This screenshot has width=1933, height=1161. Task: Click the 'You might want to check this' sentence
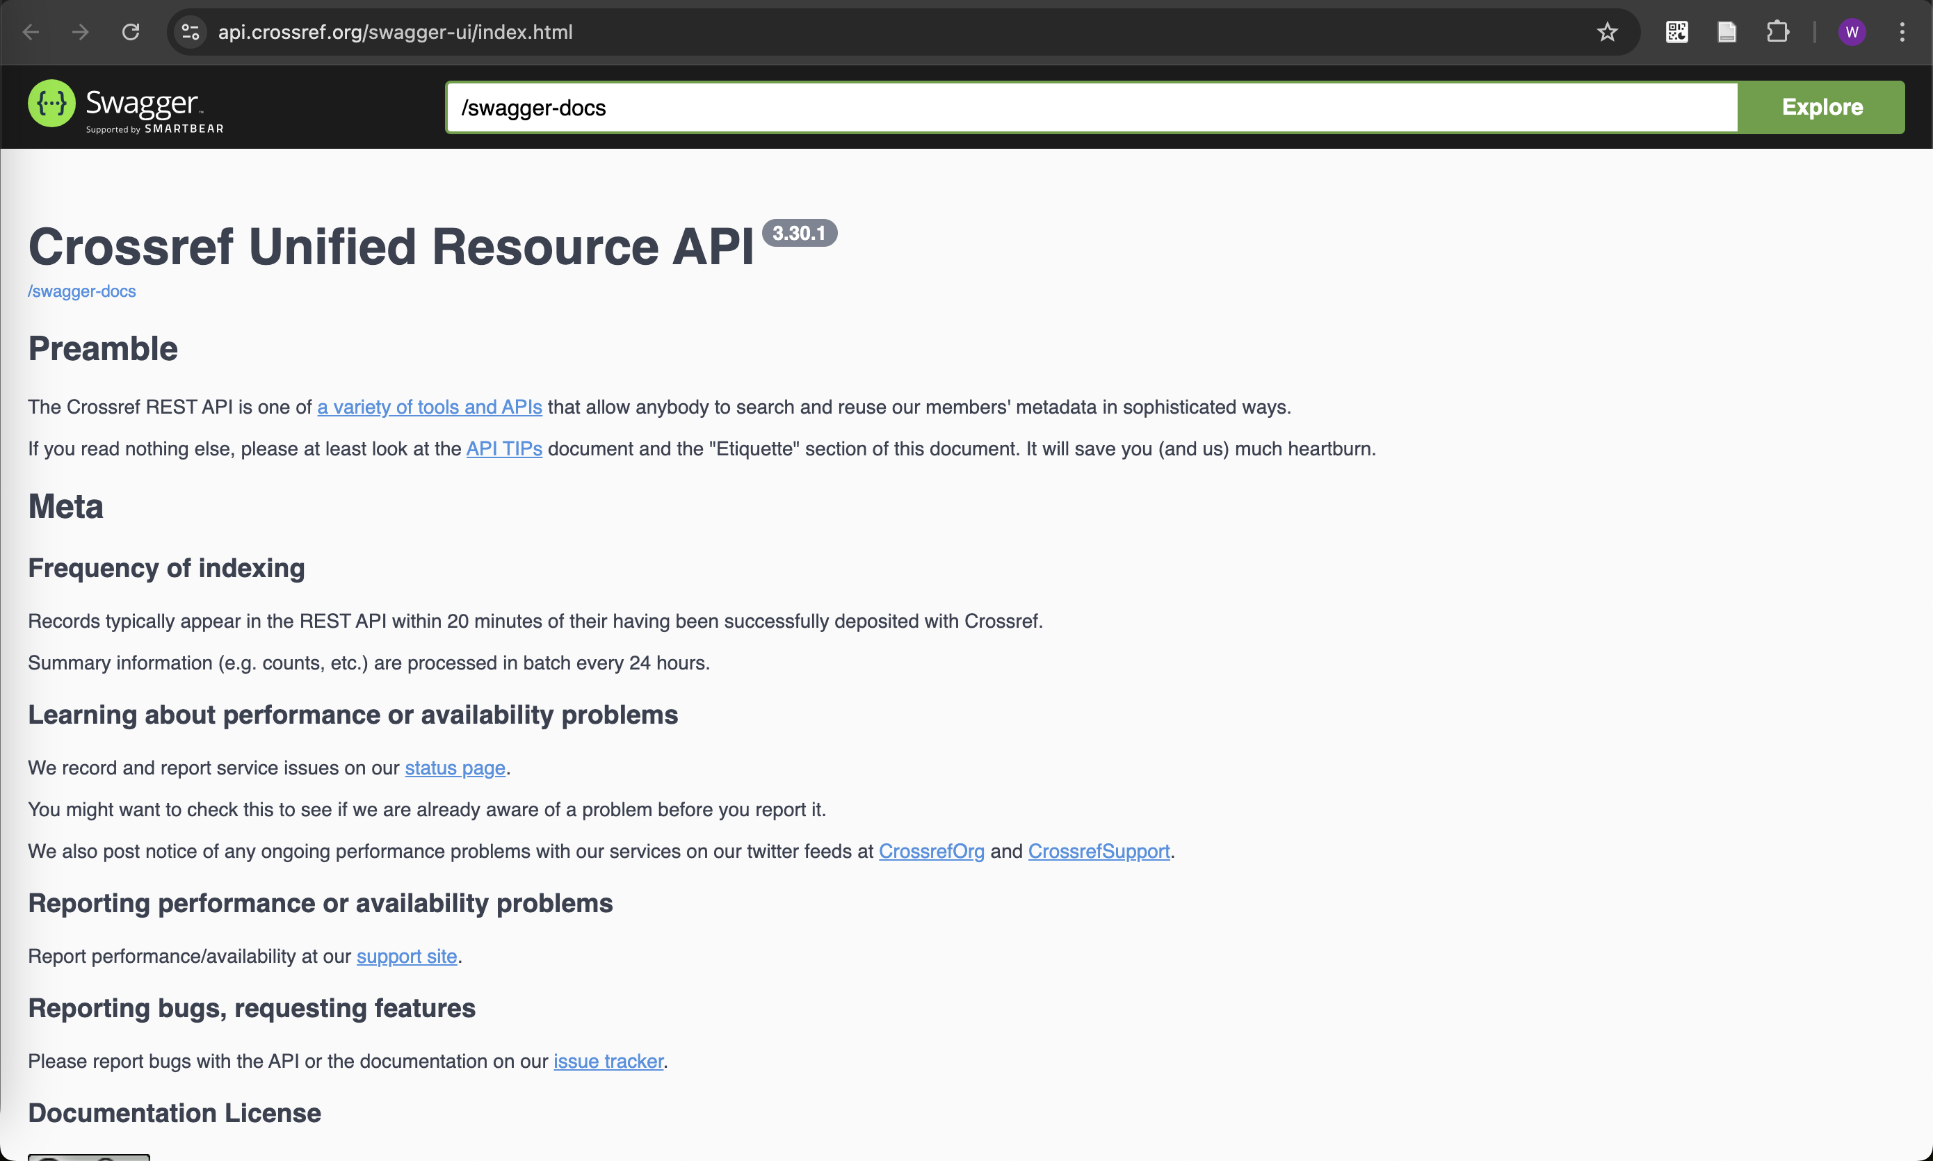coord(427,810)
